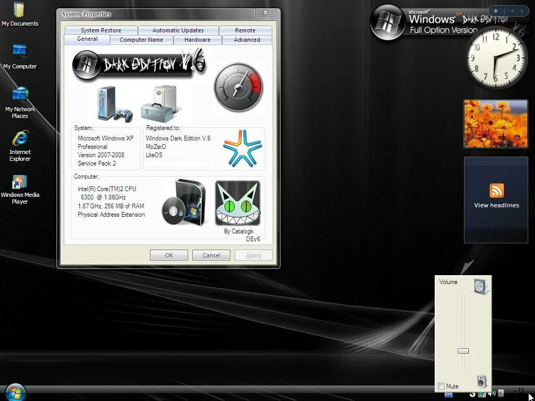
Task: Click the orange RSS feed icon
Action: 496,190
